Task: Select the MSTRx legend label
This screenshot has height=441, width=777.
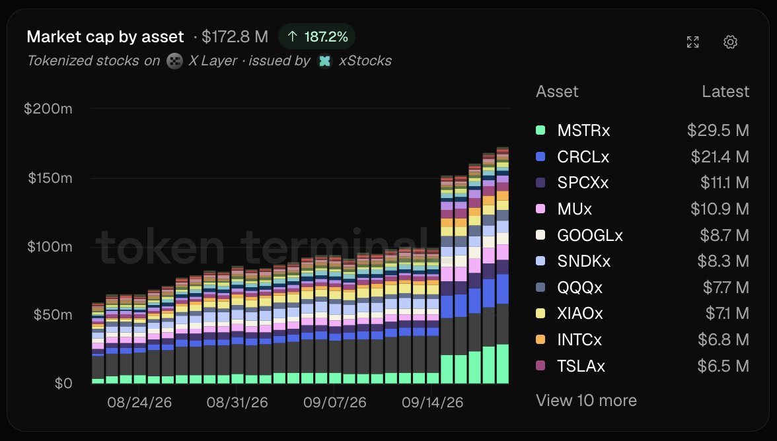Action: (x=583, y=130)
